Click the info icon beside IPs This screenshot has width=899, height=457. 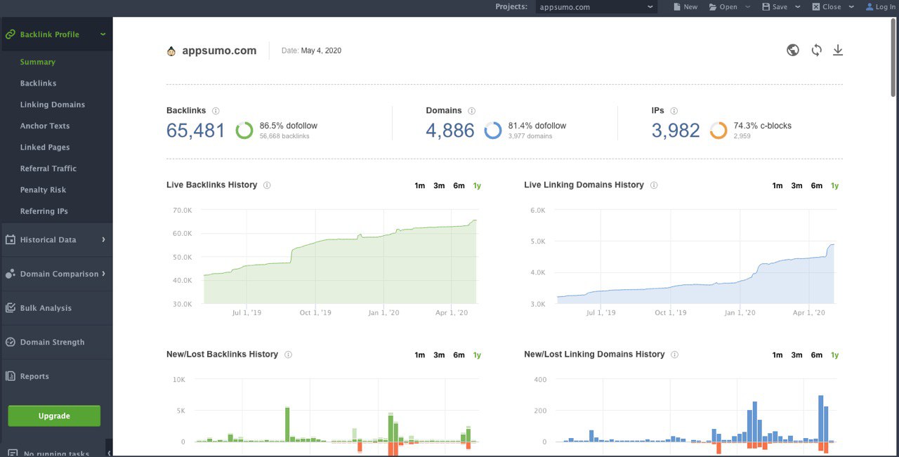click(674, 111)
